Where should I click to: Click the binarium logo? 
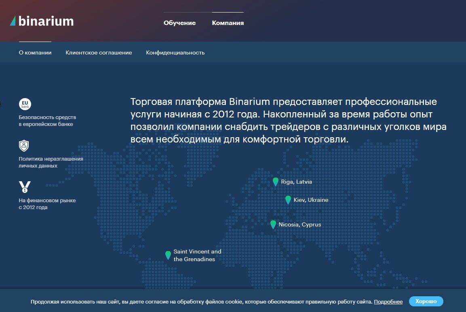42,21
